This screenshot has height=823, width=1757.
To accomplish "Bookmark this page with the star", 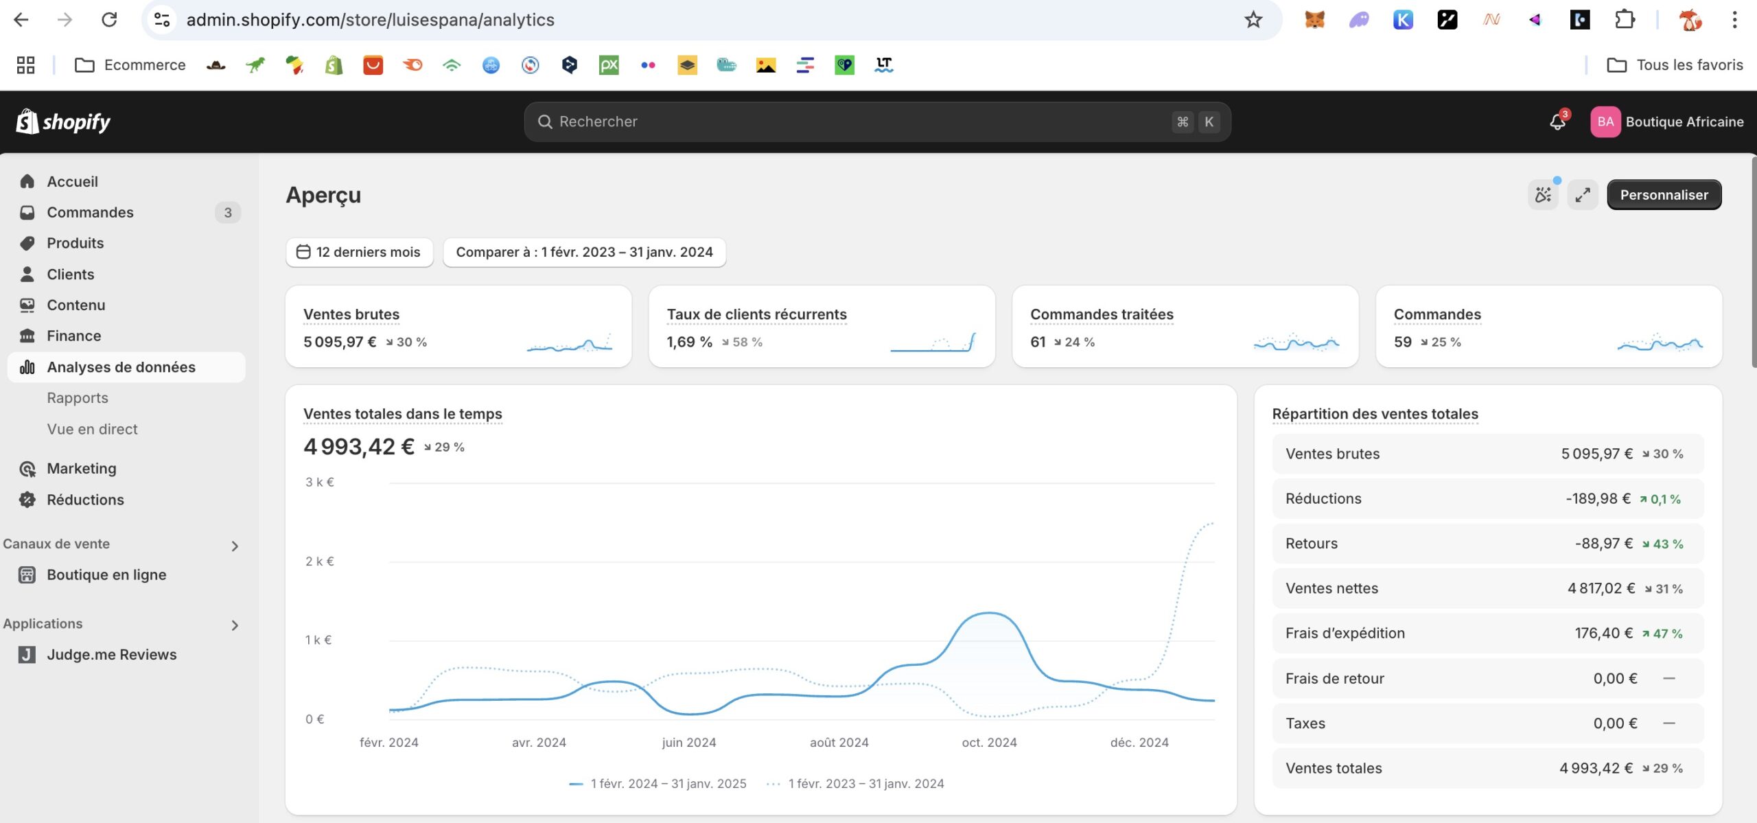I will (1253, 20).
